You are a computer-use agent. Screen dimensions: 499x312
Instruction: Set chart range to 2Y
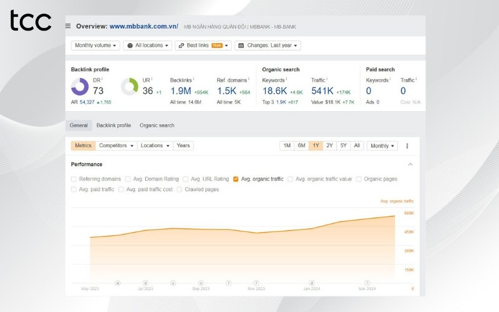click(330, 145)
